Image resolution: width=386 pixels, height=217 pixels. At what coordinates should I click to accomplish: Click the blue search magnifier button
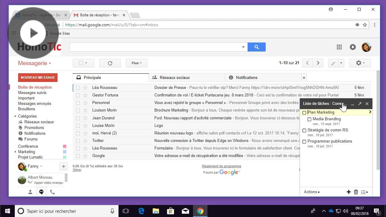256,47
